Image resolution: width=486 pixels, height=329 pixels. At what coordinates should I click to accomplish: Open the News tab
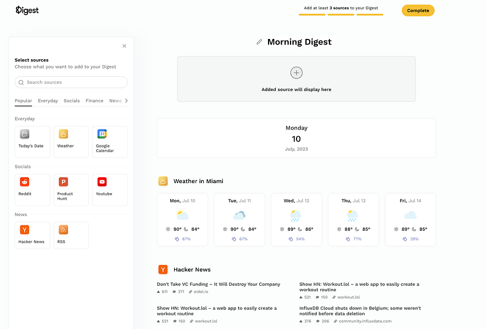pyautogui.click(x=115, y=101)
